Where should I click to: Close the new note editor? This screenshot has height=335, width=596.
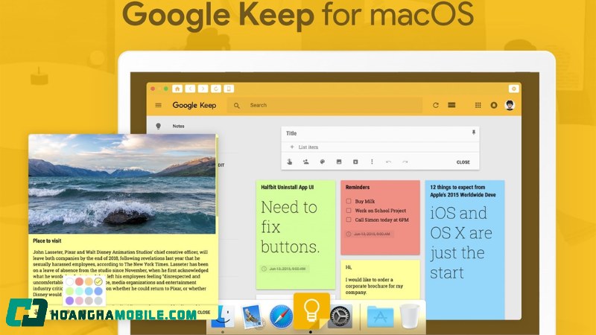463,162
